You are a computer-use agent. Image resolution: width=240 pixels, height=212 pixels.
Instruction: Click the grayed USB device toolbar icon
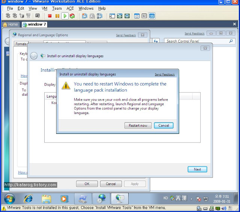[28, 16]
